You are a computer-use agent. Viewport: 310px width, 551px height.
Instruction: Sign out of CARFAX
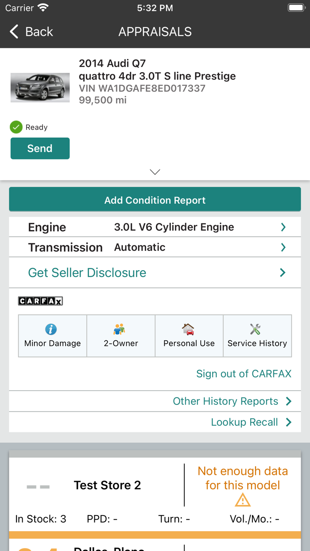point(244,374)
